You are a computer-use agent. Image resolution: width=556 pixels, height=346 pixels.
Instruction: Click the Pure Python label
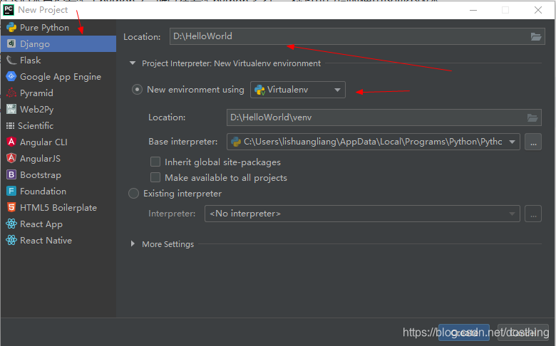pyautogui.click(x=44, y=28)
